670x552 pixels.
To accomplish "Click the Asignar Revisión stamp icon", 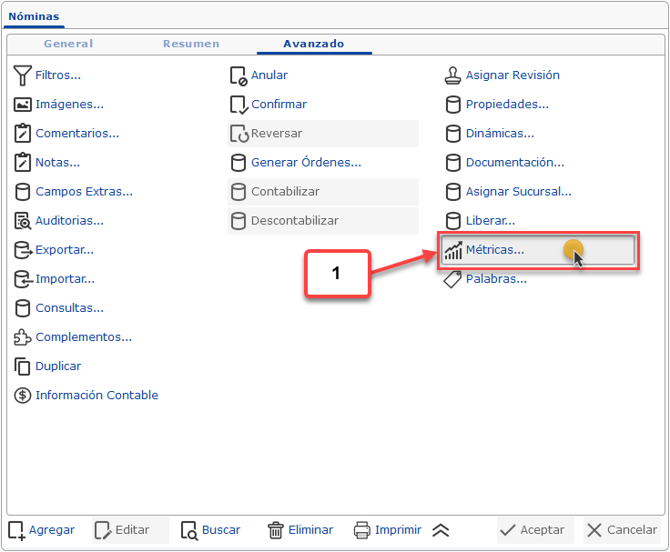I will (453, 75).
